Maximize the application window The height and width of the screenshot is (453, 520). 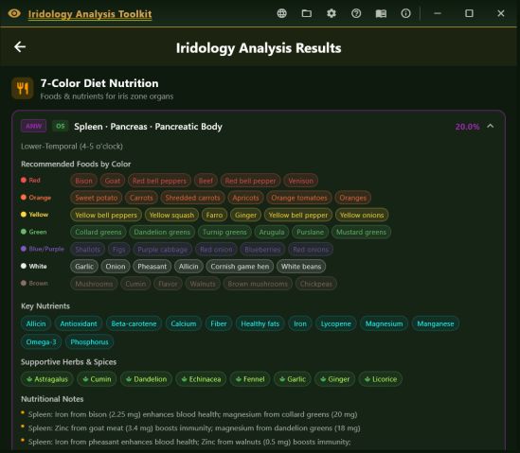tap(469, 13)
